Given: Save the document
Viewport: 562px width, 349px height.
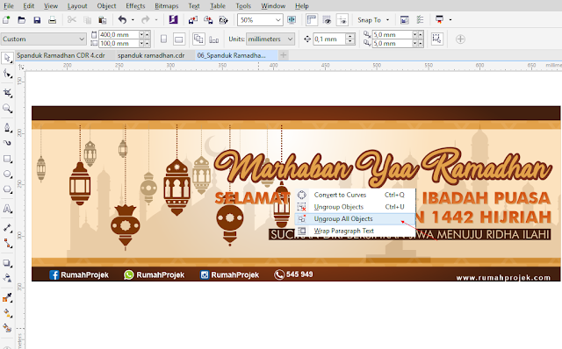Looking at the screenshot, I should [37, 20].
